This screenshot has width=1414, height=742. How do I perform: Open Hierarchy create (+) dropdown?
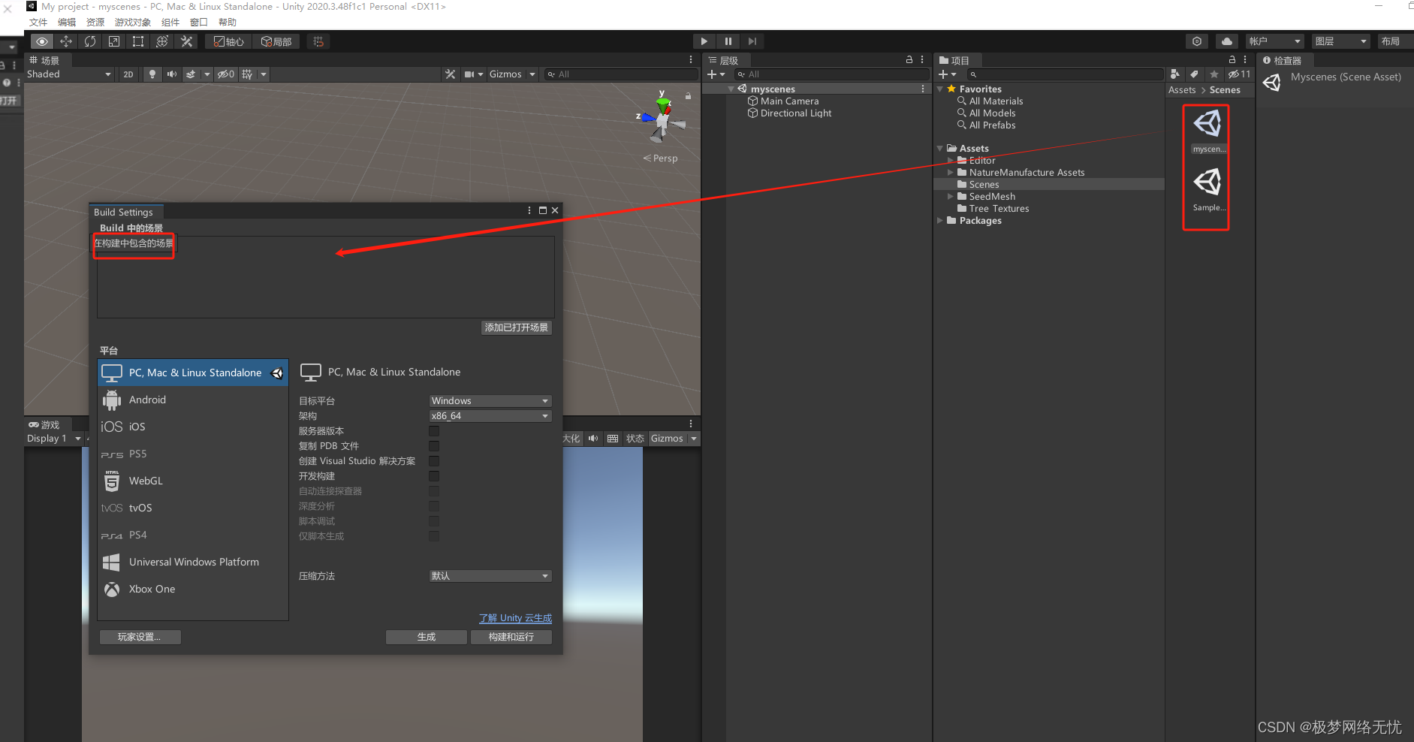pos(716,74)
